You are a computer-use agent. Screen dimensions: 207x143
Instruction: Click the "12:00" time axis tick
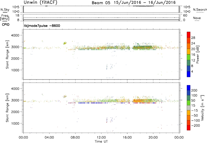(x=101, y=138)
